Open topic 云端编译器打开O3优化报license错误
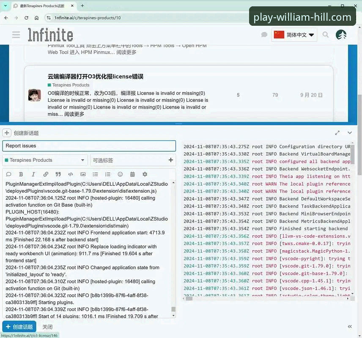 pyautogui.click(x=95, y=76)
